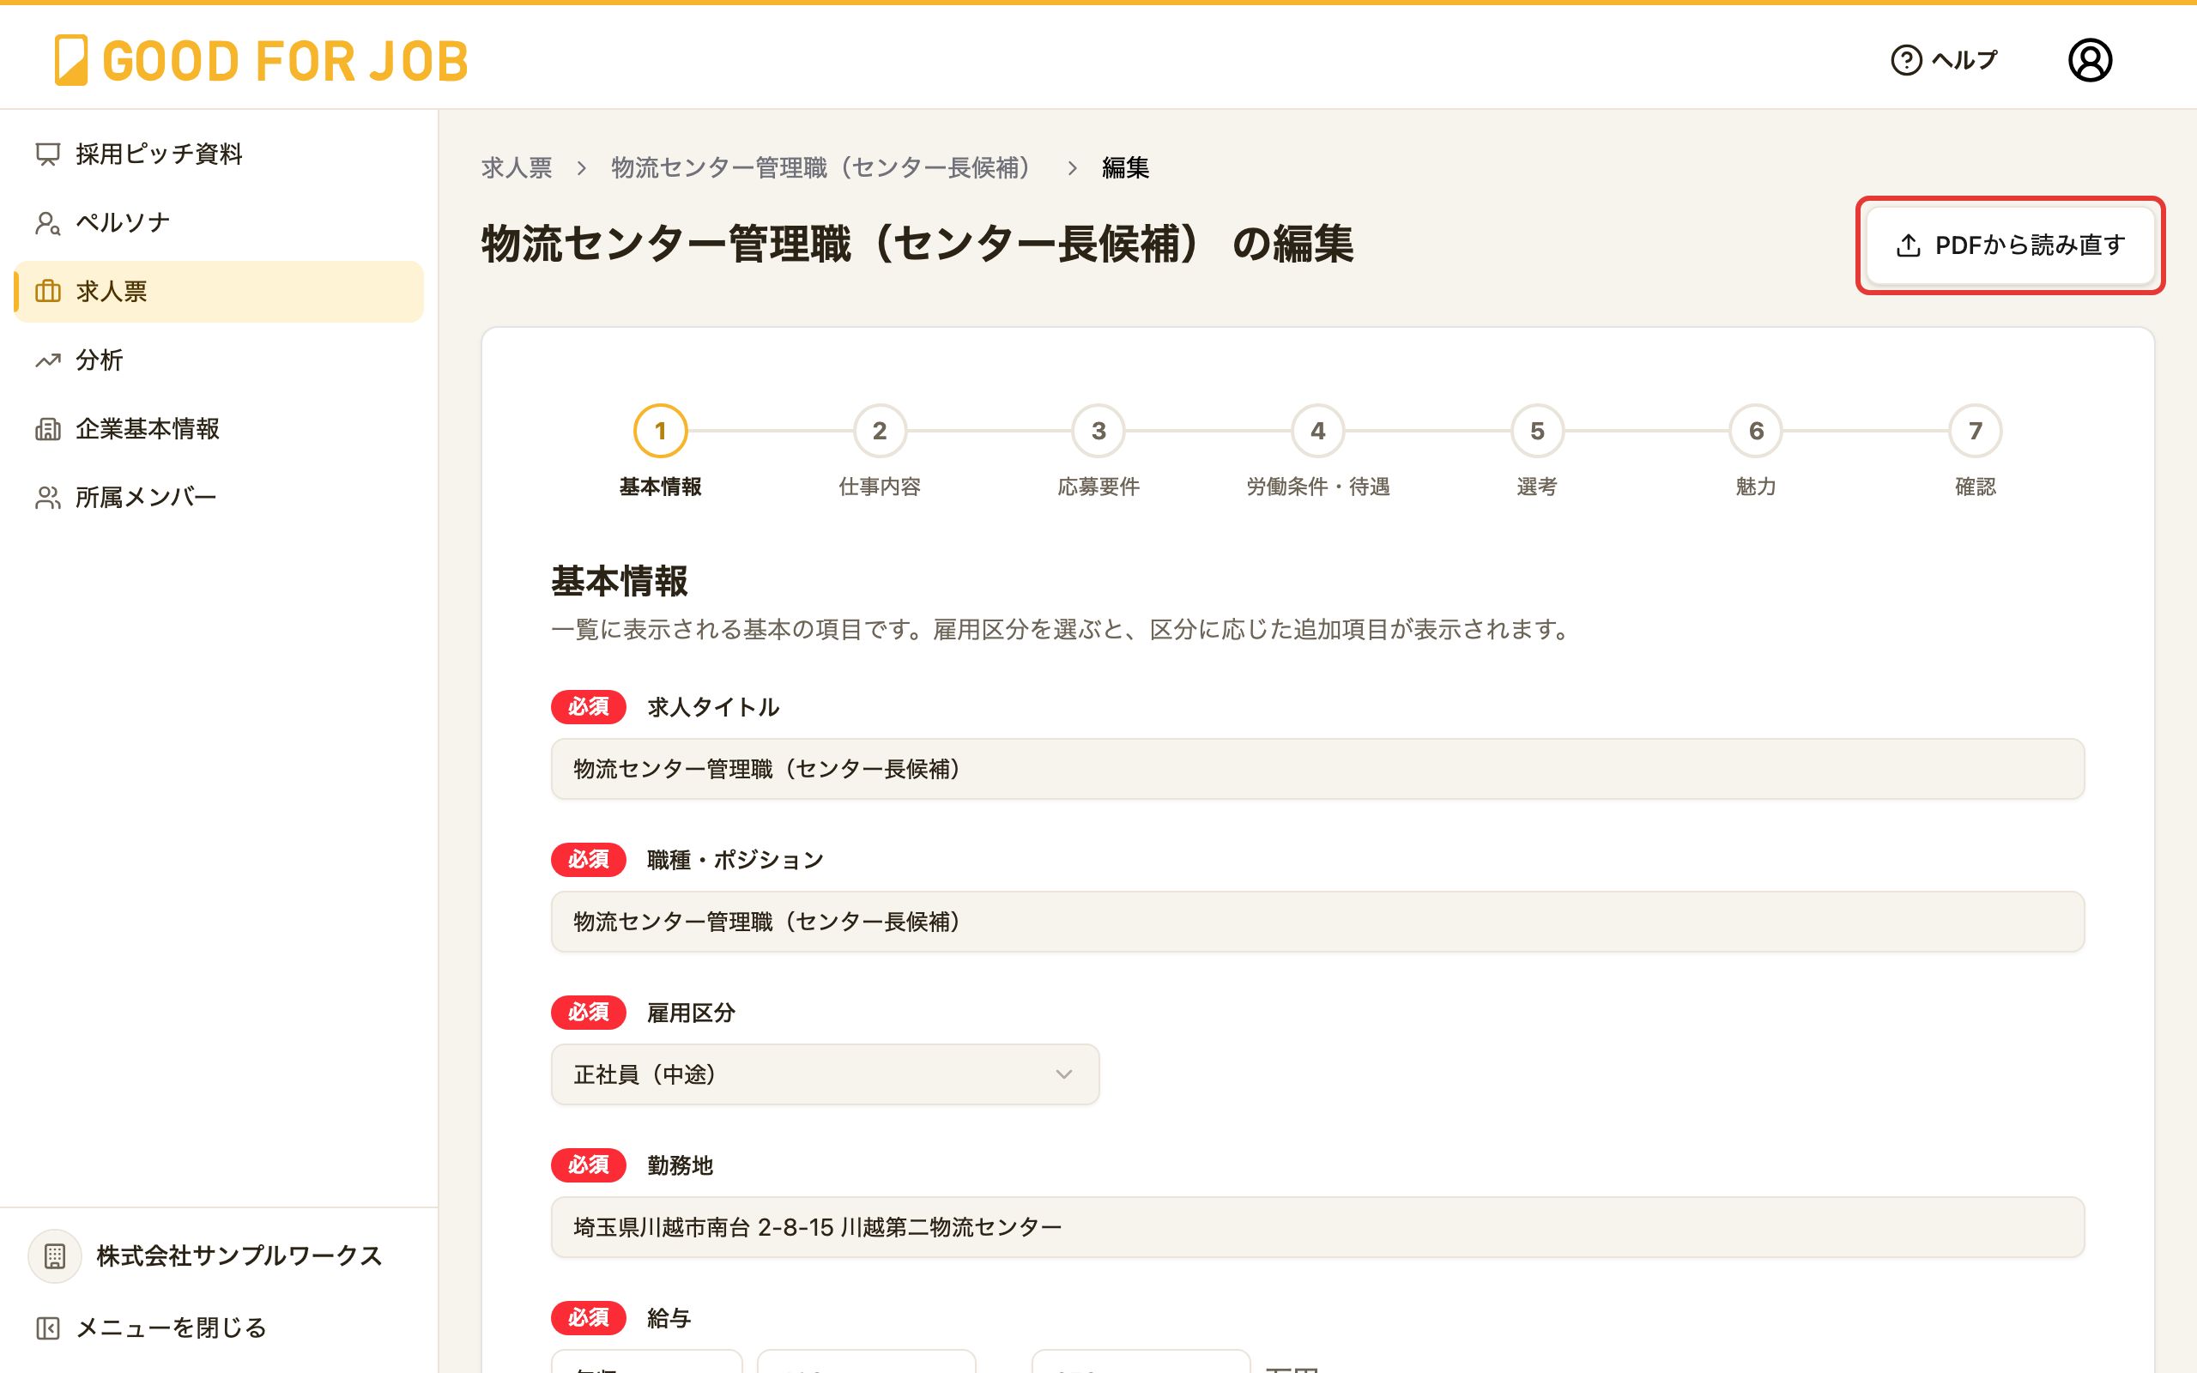Viewport: 2197px width, 1373px height.
Task: Click the building icon beside 企業基本情報
Action: tap(48, 428)
